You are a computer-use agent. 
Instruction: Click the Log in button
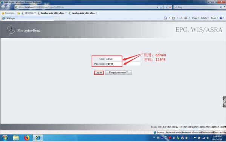[99, 73]
